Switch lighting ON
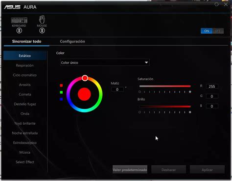The height and width of the screenshot is (181, 232). tap(207, 31)
